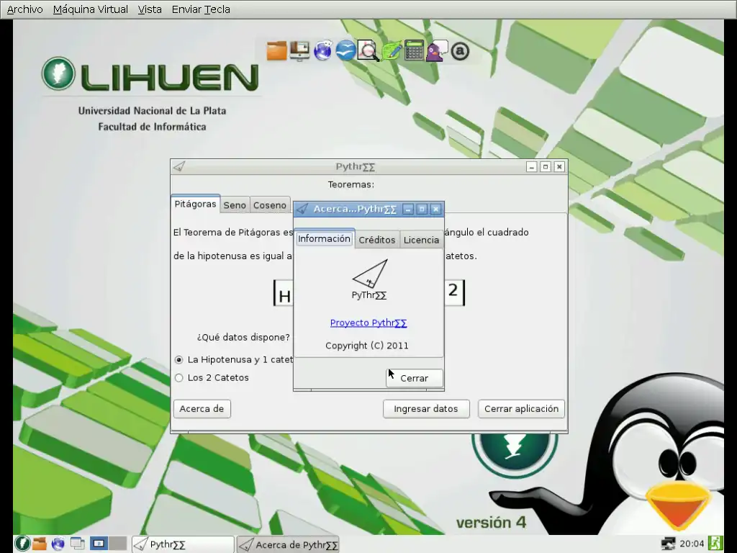Select 'Los 2 Catetos' radio button

178,377
